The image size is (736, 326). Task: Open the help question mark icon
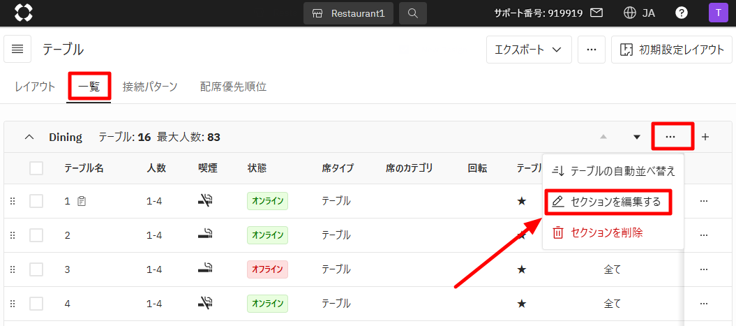click(x=682, y=13)
